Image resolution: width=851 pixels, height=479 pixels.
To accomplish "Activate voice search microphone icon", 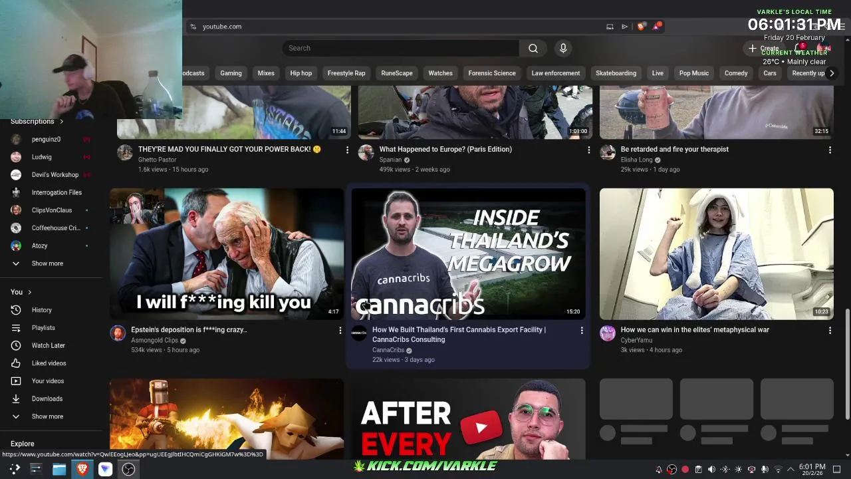I will click(563, 48).
